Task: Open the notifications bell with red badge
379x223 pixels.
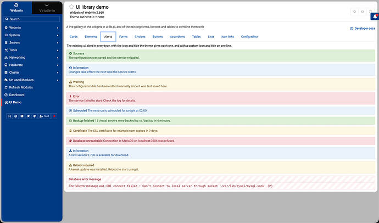Action: (x=375, y=16)
